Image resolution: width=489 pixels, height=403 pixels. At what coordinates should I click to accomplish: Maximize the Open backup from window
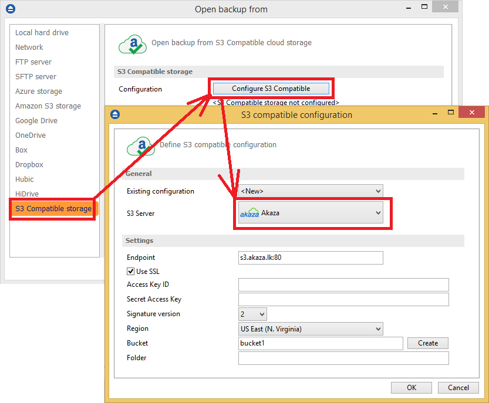pos(424,7)
